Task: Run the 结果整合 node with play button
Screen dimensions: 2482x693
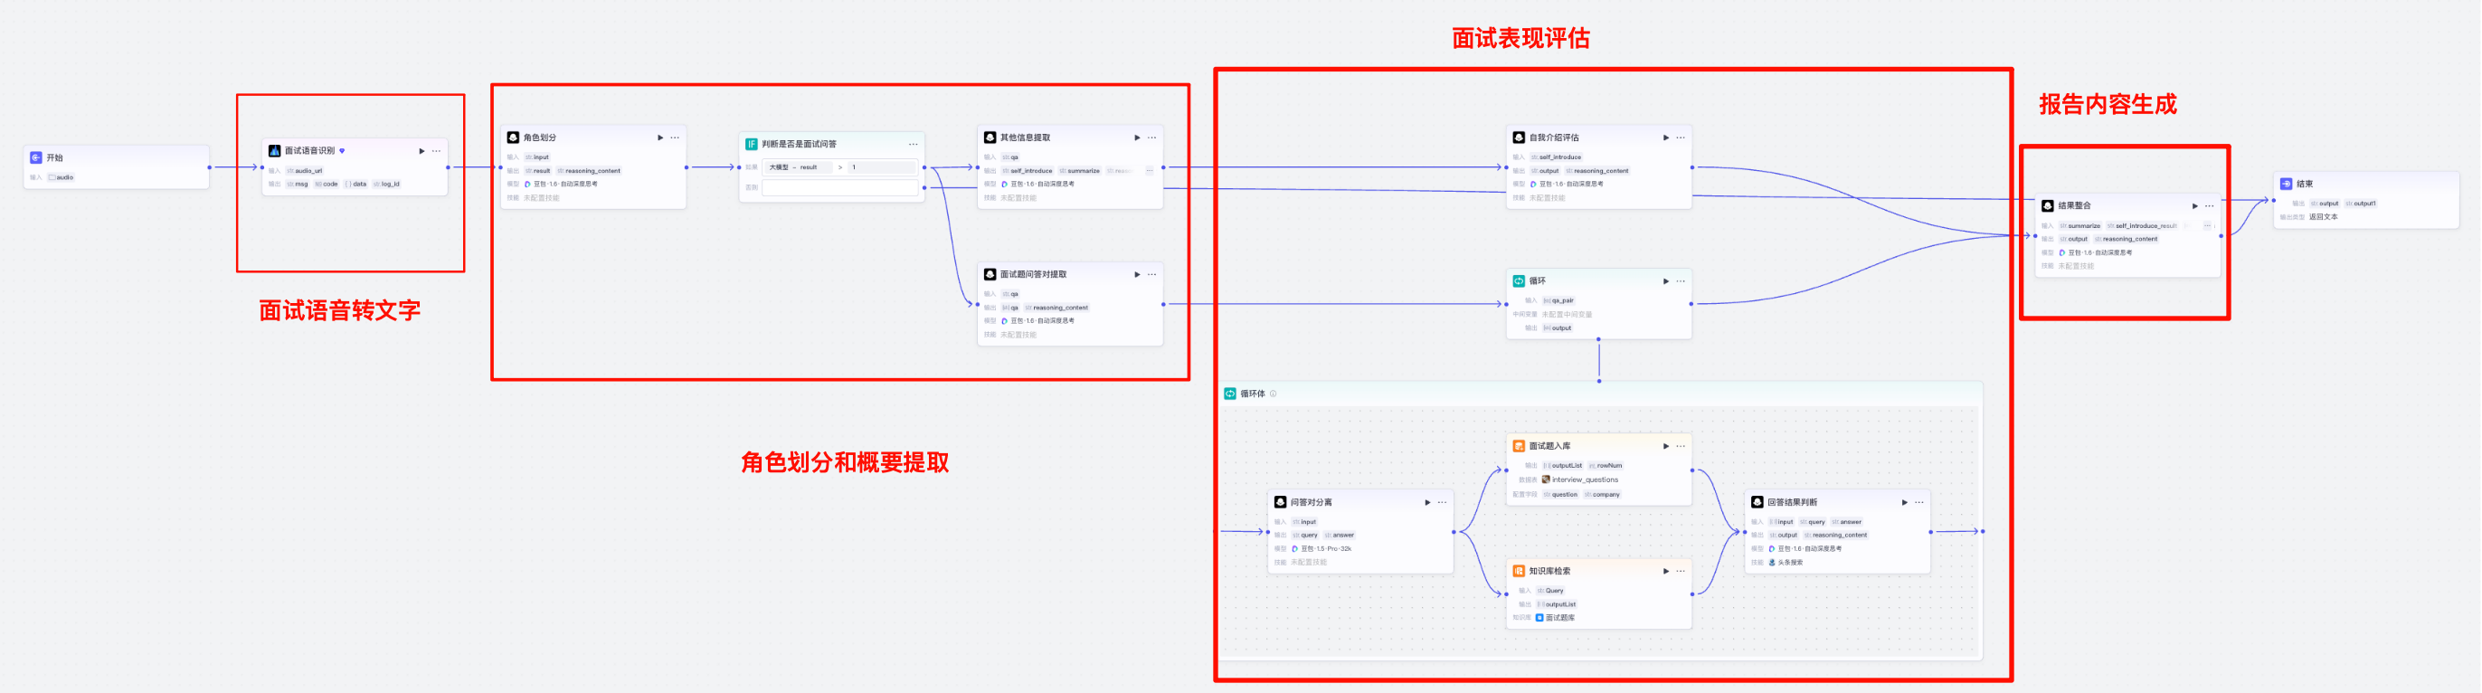Action: [x=2195, y=205]
